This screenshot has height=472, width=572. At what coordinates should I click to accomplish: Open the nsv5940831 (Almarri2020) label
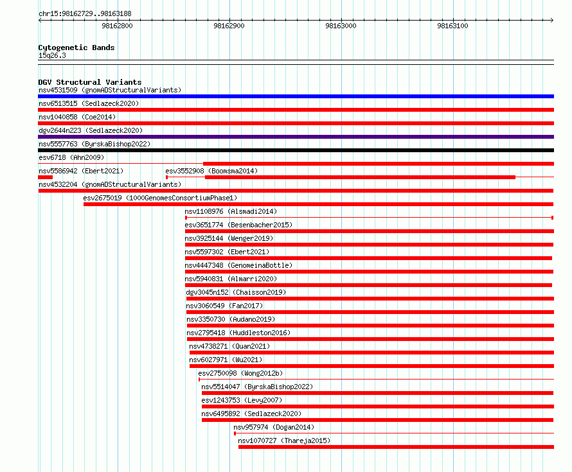coord(231,279)
